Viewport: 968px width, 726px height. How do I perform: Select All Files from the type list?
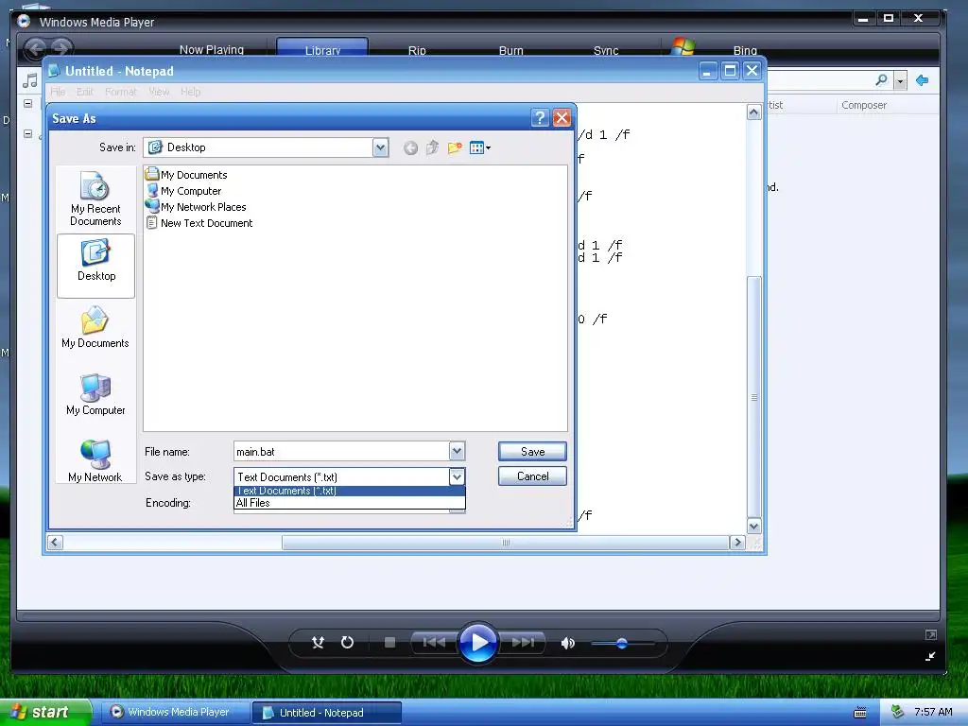click(x=350, y=503)
